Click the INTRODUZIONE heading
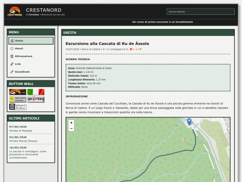Image resolution: width=242 pixels, height=182 pixels. tap(77, 97)
